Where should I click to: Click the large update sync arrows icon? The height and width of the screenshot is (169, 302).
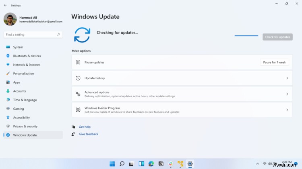click(x=82, y=35)
